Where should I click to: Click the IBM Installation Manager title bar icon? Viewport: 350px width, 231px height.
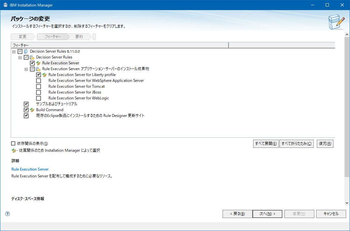[5, 5]
